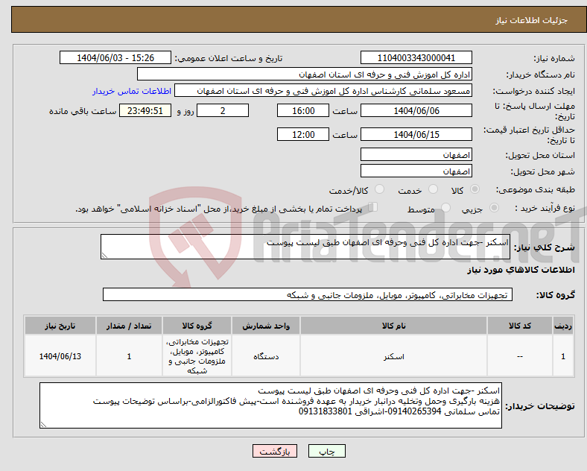This screenshot has height=471, width=587.
Task: Click the گروه کالا table column header
Action: pyautogui.click(x=197, y=326)
